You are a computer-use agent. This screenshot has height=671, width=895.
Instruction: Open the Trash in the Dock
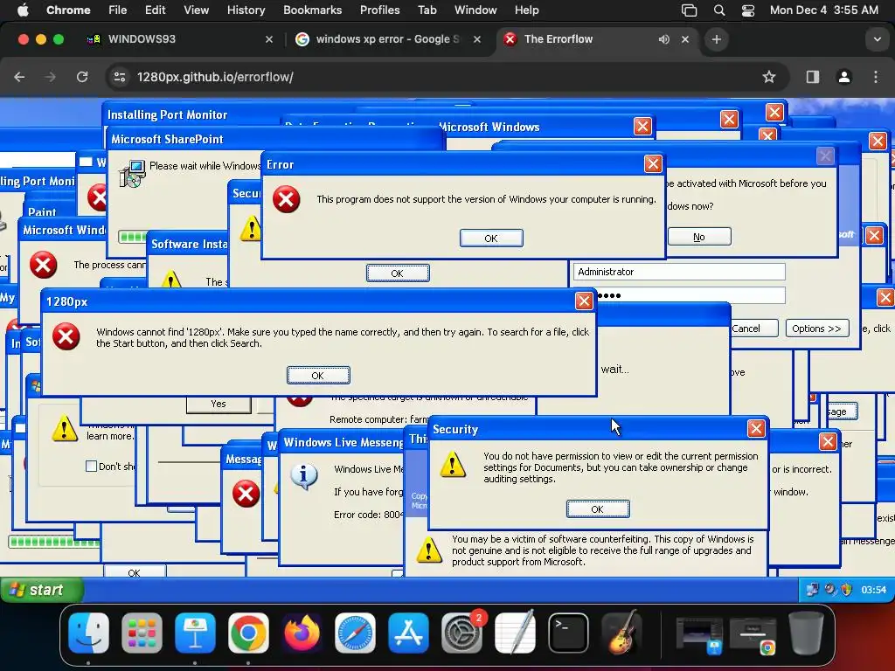tap(805, 633)
